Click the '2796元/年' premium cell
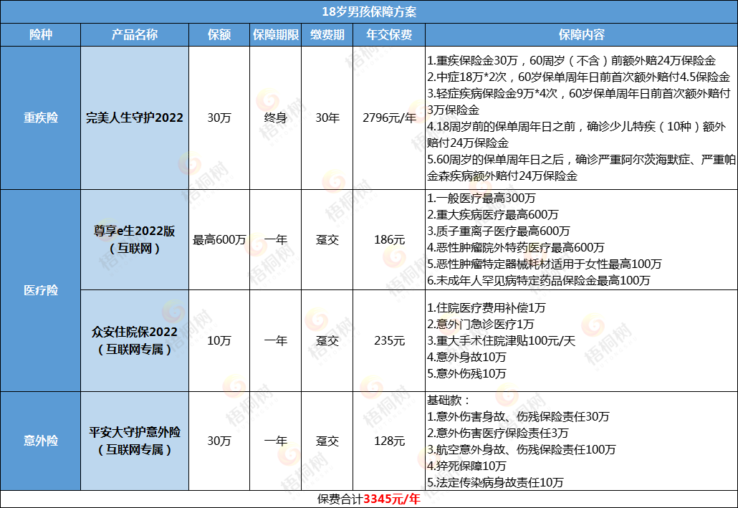The height and width of the screenshot is (508, 738). (389, 118)
